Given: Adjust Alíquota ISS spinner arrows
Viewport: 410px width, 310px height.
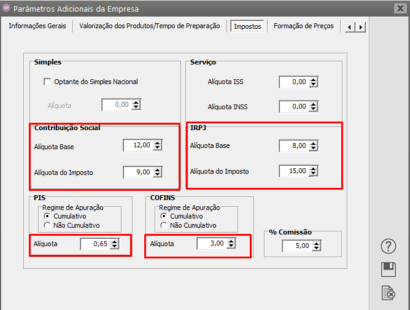Looking at the screenshot, I should 314,82.
